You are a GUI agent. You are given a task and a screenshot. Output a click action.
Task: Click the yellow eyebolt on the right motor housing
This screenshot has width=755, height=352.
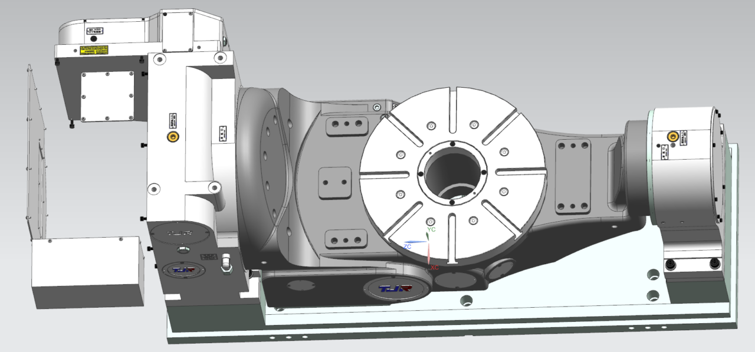click(x=673, y=137)
